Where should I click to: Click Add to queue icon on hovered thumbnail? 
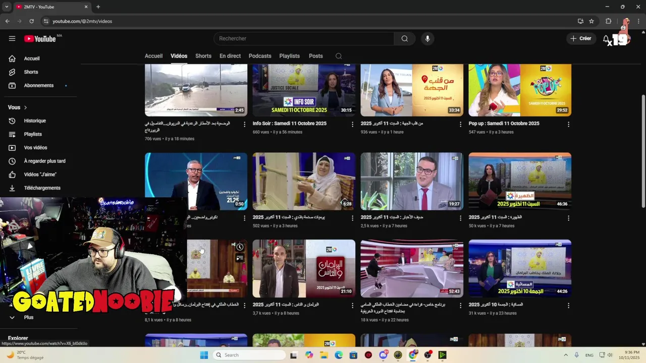240,258
